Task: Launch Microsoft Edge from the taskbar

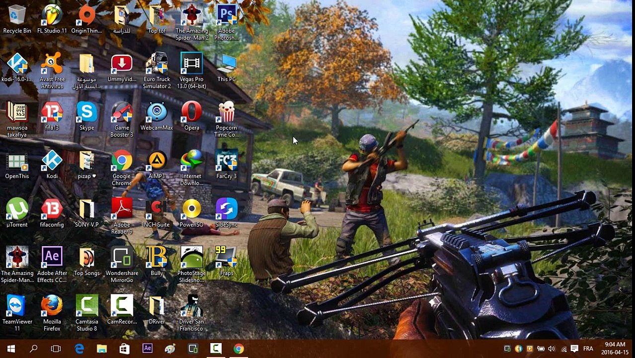Action: tap(79, 349)
